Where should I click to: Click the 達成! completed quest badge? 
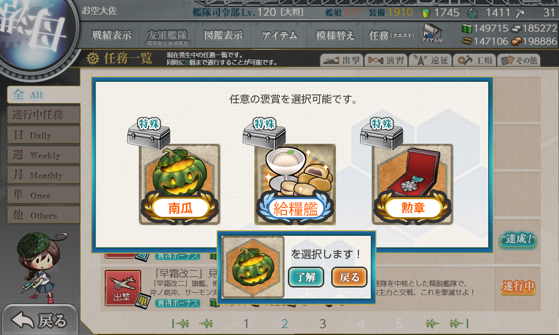[x=518, y=240]
